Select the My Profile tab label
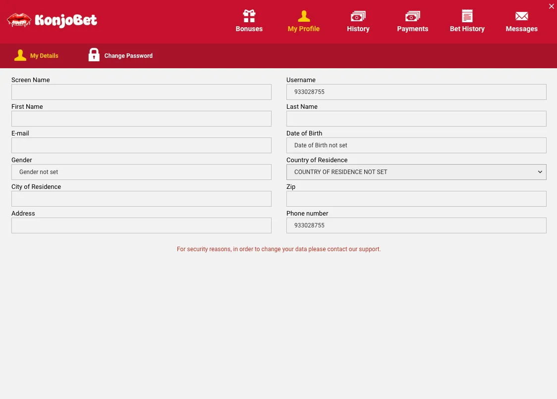 click(x=304, y=29)
